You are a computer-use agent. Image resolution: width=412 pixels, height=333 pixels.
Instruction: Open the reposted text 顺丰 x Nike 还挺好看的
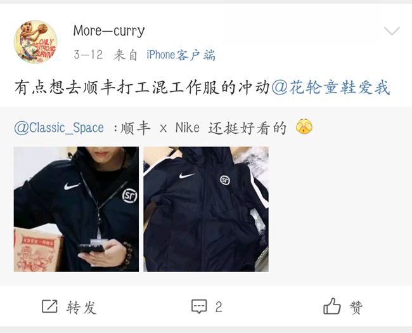tap(203, 128)
